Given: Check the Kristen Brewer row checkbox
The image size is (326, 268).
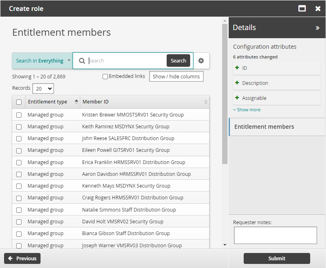Looking at the screenshot, I should (x=19, y=115).
